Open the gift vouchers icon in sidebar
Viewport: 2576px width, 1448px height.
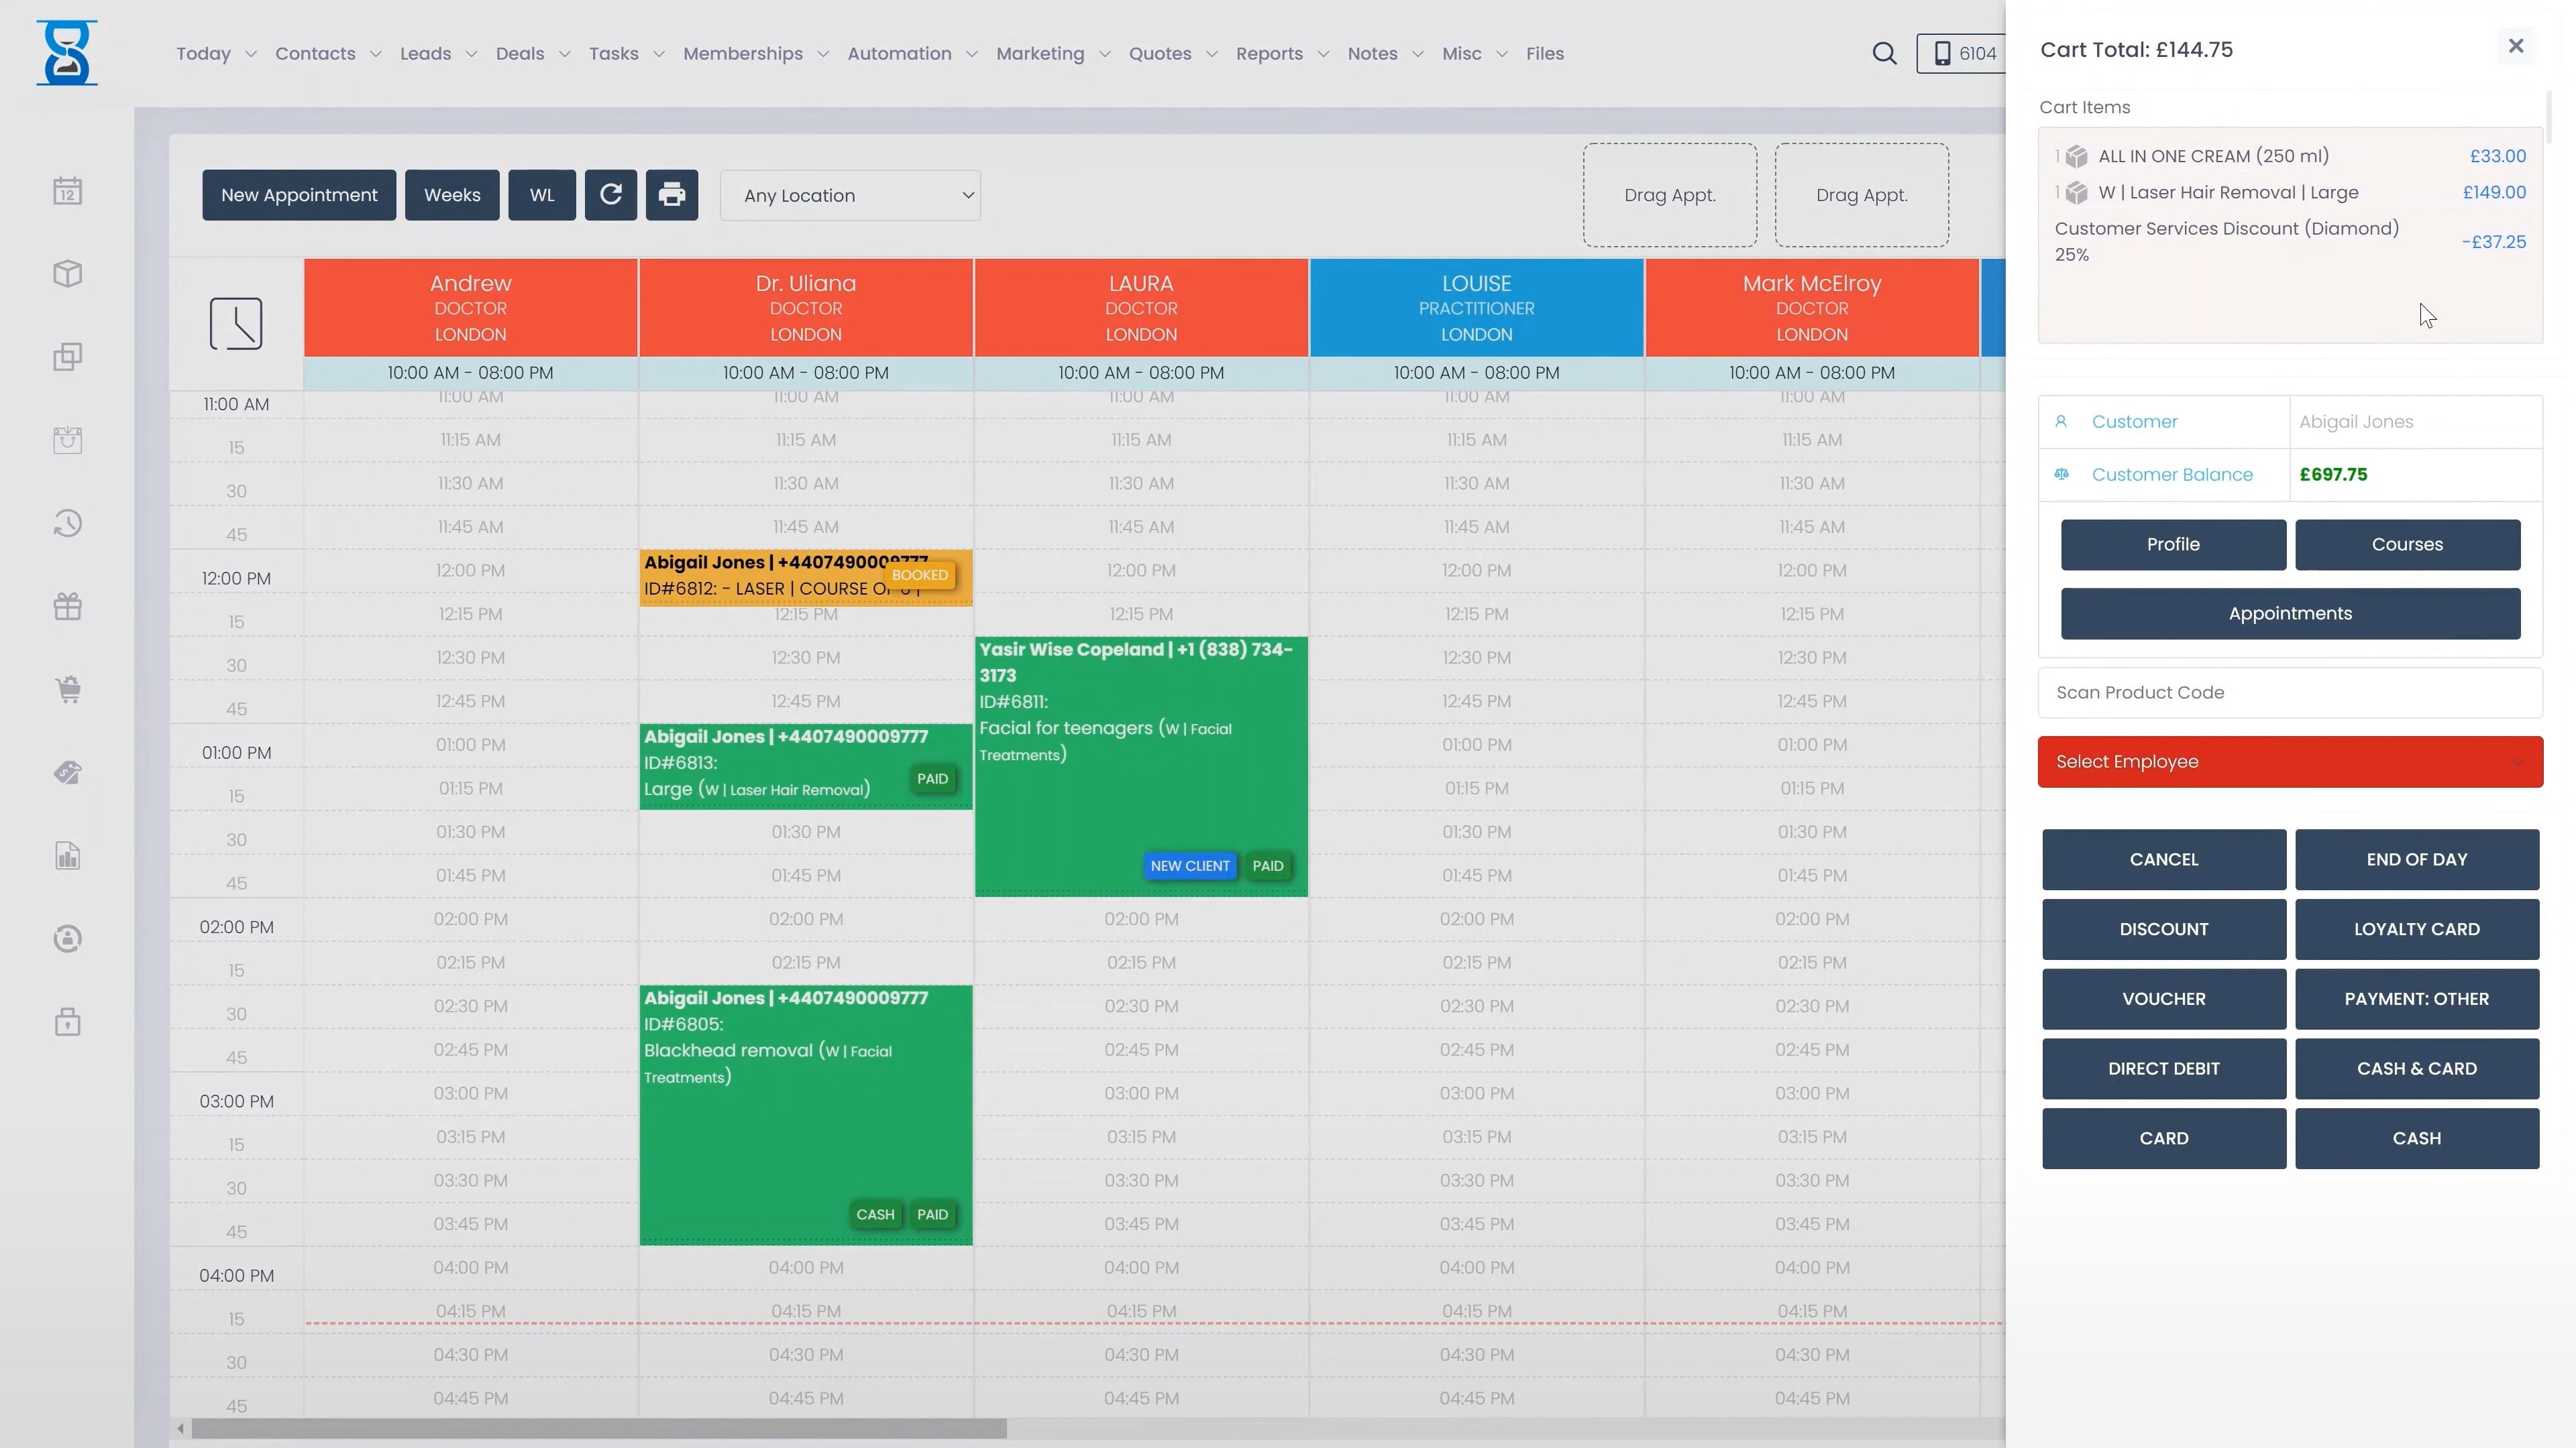click(x=67, y=605)
